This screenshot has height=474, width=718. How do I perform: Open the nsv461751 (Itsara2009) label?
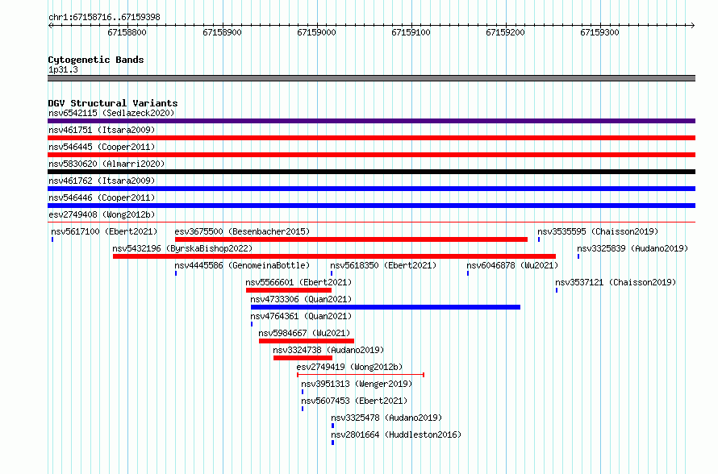coord(102,130)
